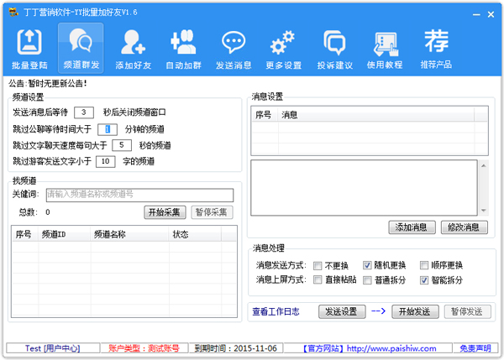The height and width of the screenshot is (360, 504).
Task: Click 添加消息 add message button
Action: pos(412,227)
